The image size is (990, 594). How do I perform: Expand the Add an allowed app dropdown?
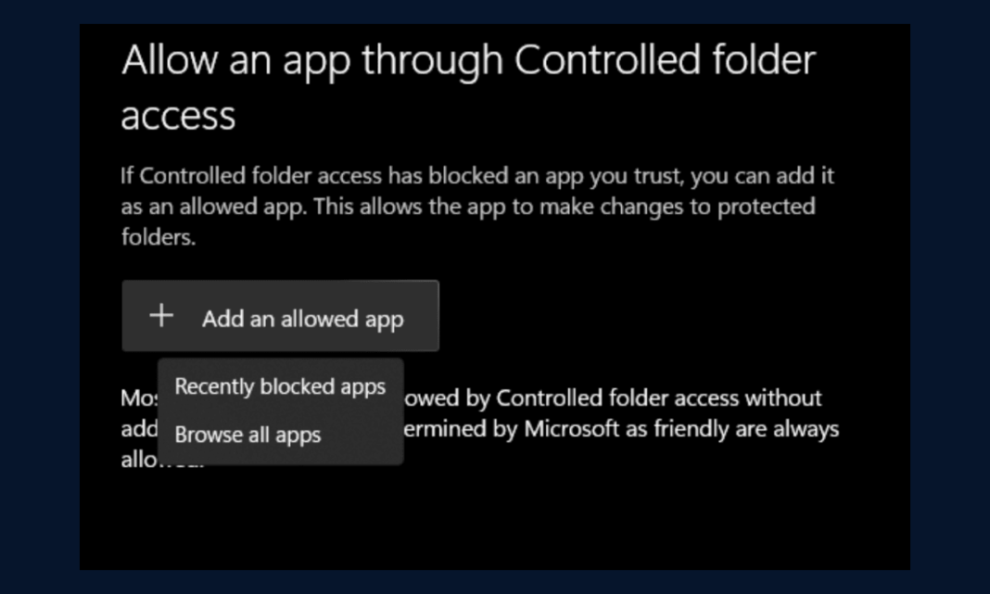click(280, 316)
